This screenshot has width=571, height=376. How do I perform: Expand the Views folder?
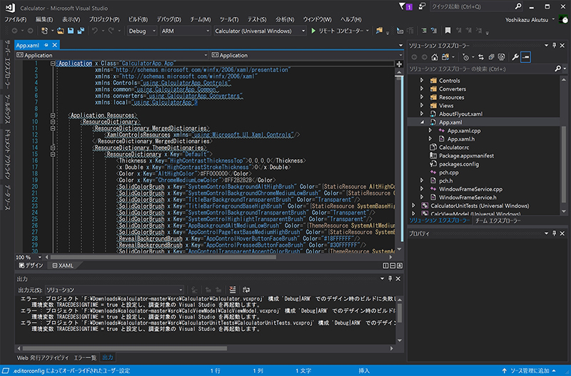422,105
